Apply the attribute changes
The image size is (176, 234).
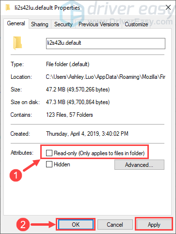154,225
